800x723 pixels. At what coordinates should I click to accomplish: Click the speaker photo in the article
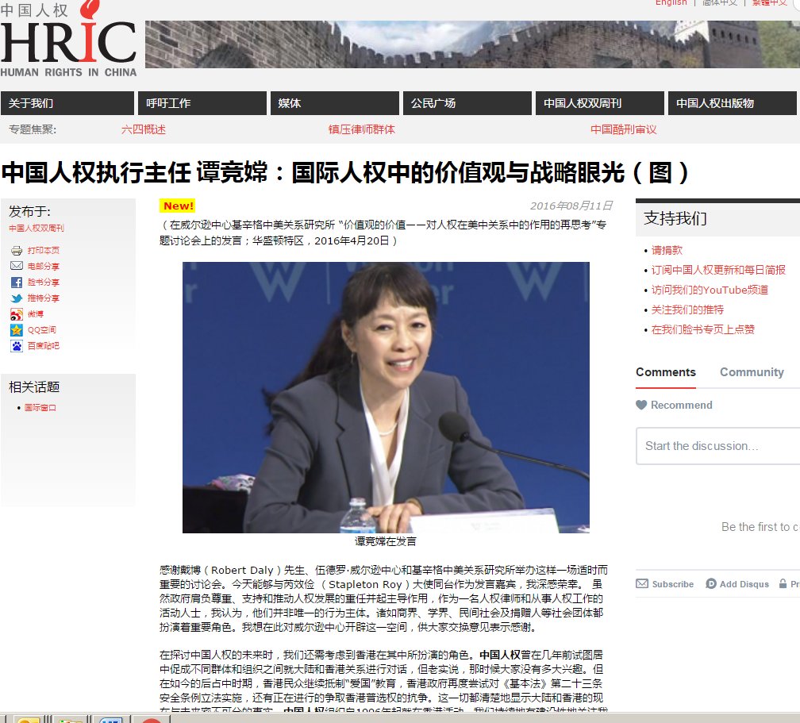[x=386, y=398]
